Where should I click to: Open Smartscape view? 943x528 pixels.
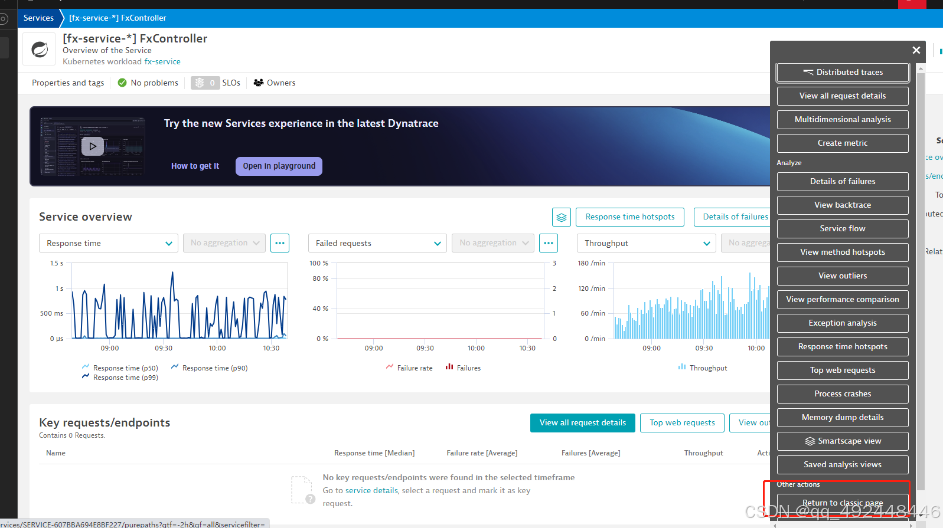(x=843, y=441)
